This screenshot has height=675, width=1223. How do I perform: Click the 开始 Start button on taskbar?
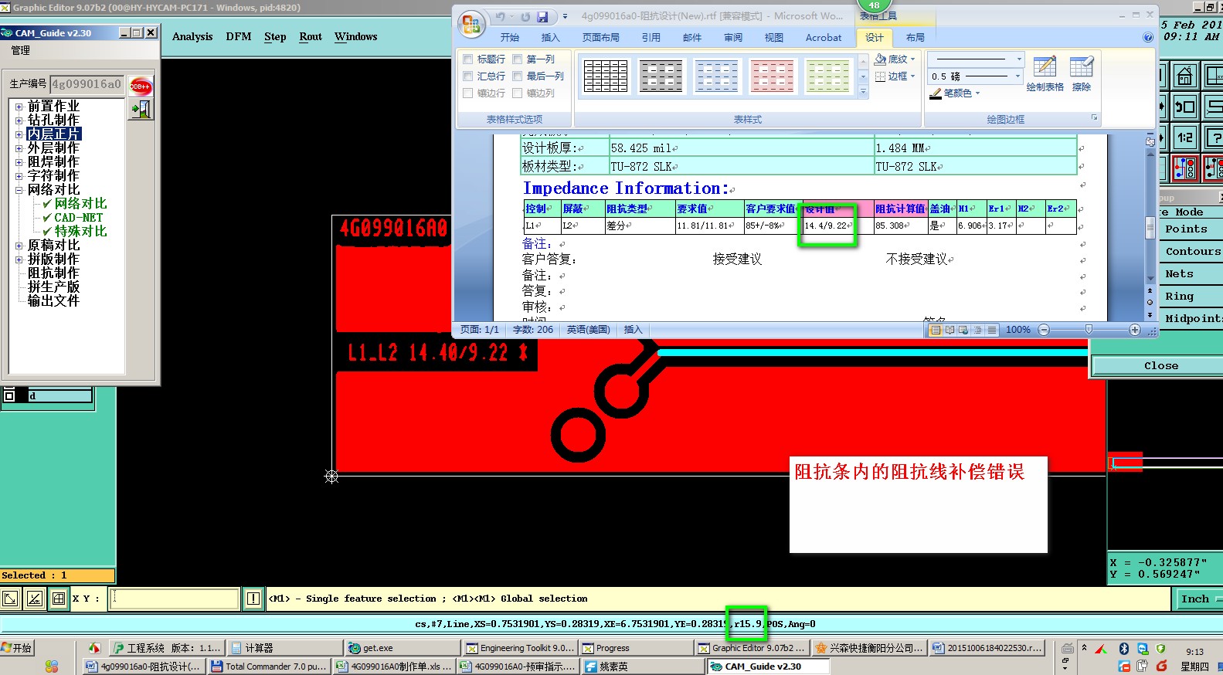(x=18, y=648)
